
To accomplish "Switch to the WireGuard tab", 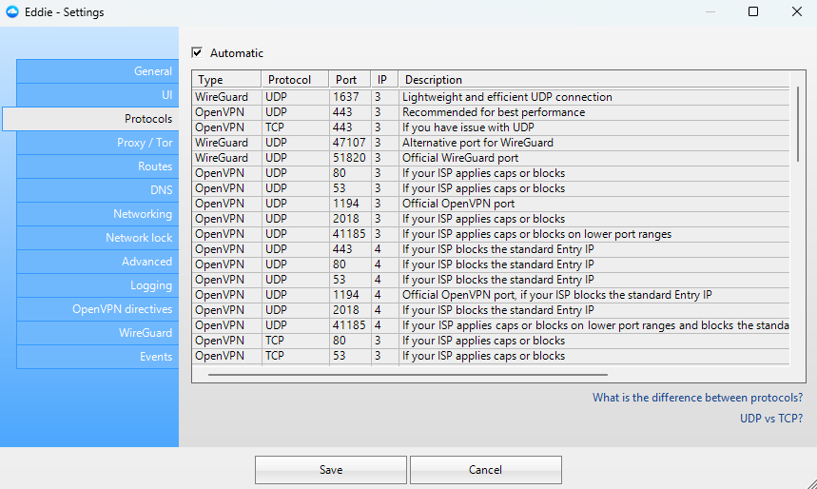I will click(x=97, y=333).
